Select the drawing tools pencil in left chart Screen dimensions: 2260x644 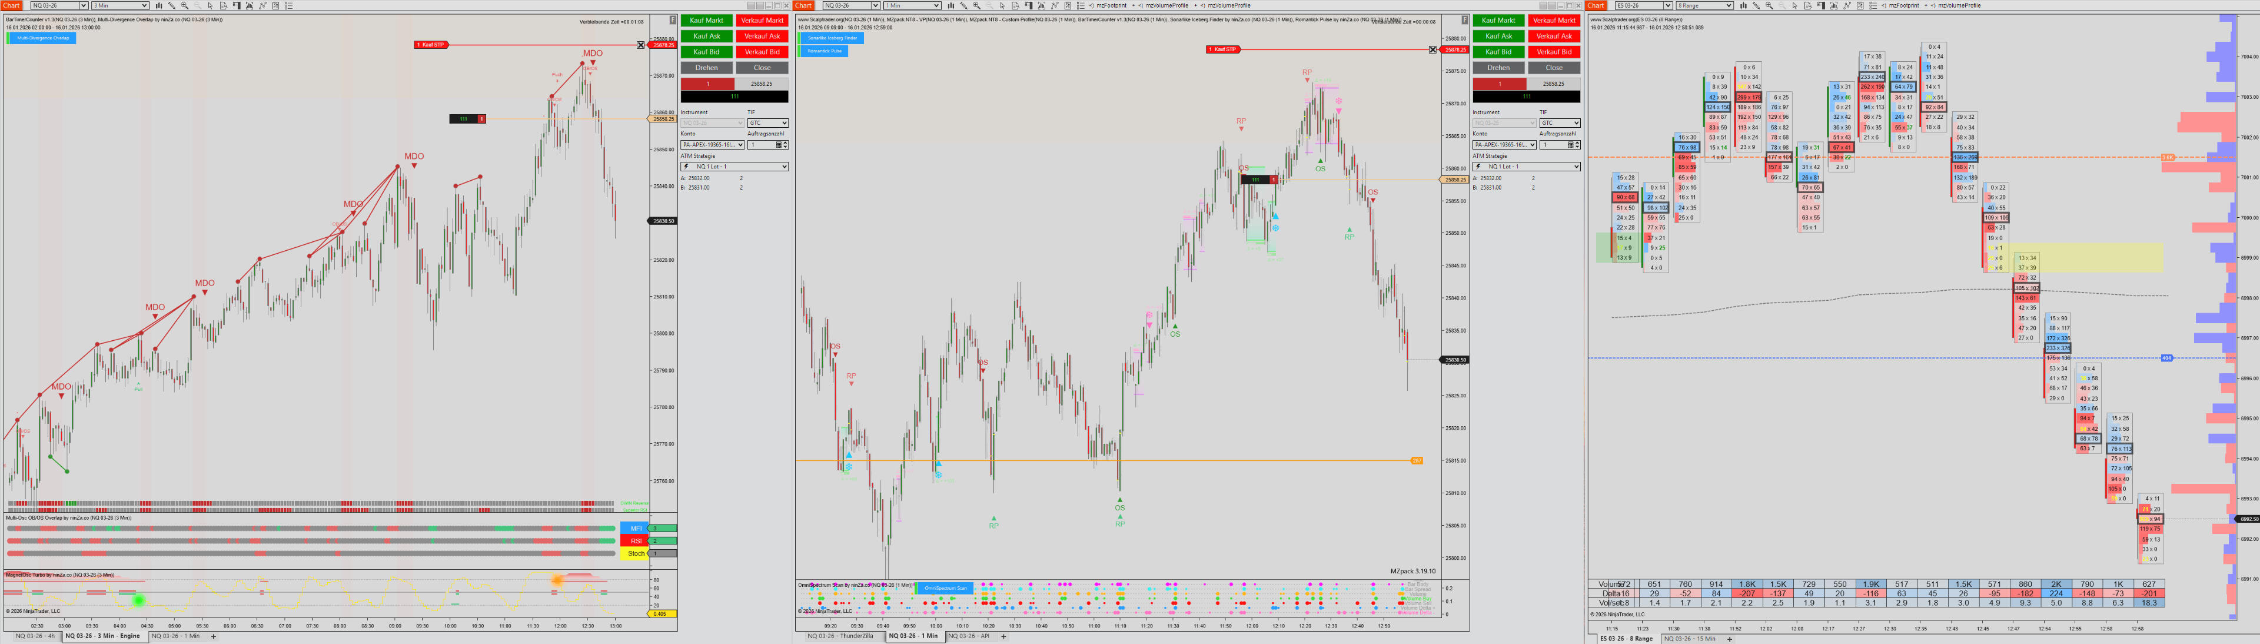172,5
